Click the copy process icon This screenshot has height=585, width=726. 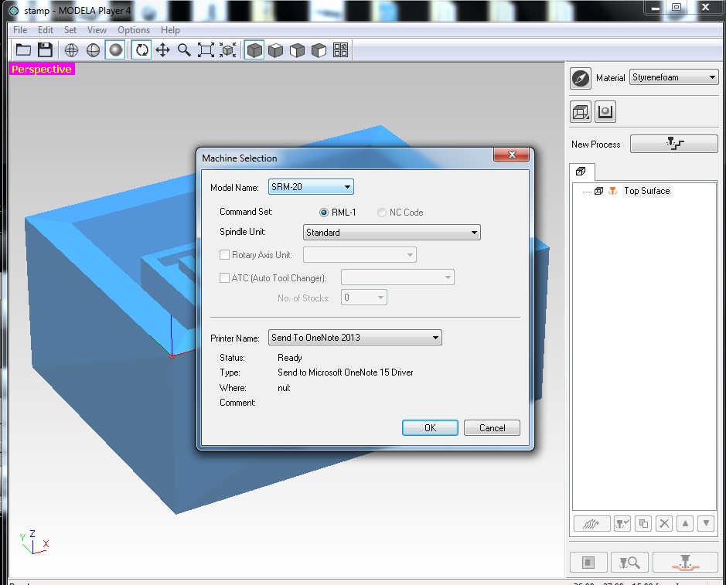coord(643,524)
